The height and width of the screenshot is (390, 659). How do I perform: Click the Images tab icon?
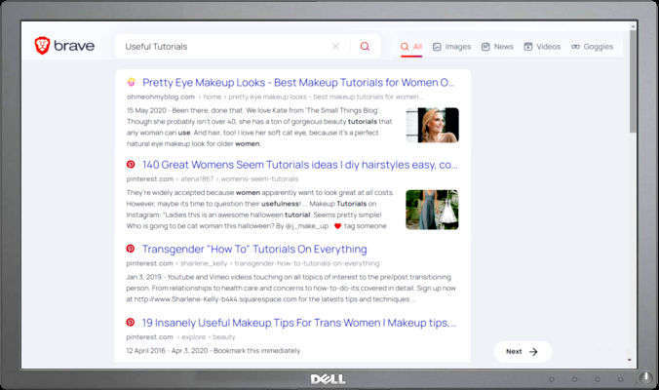437,46
